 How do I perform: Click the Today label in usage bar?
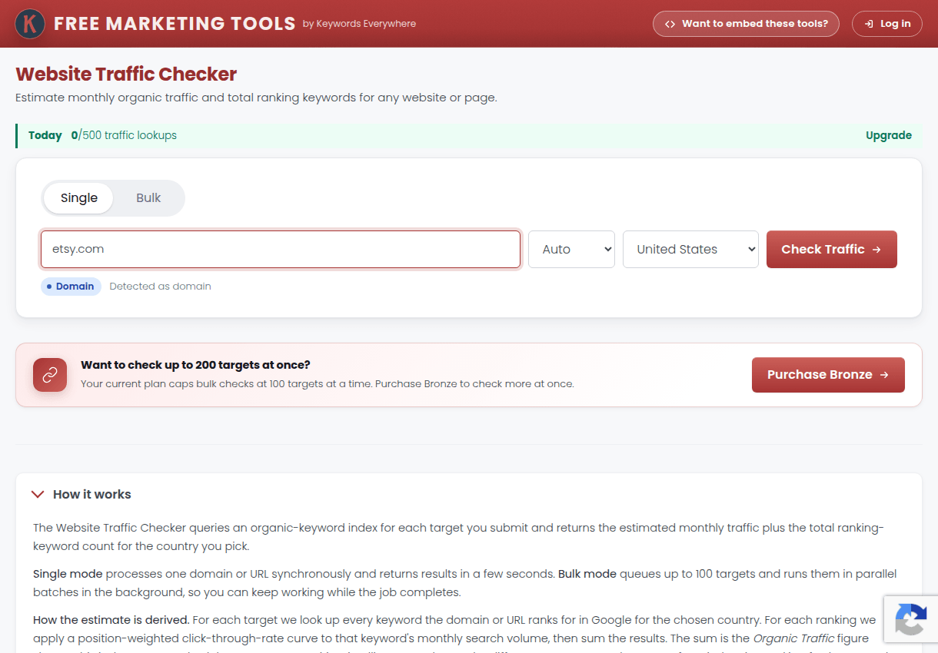pos(45,135)
